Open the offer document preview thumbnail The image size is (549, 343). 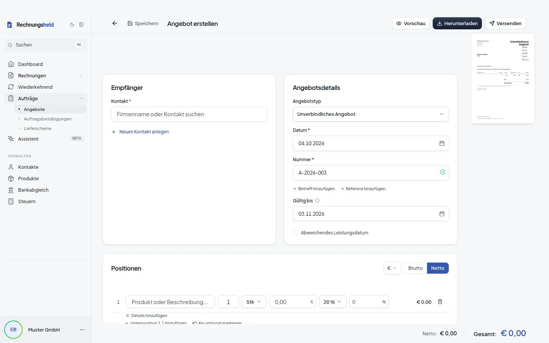pyautogui.click(x=503, y=79)
